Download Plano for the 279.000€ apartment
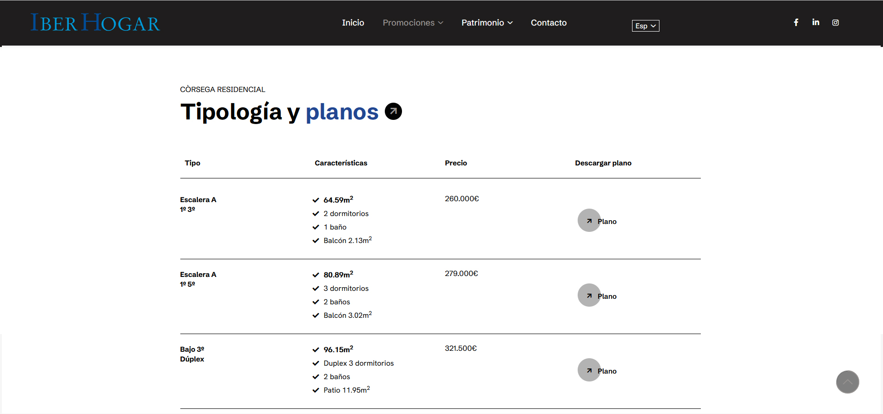Screen dimensions: 883x414 tap(607, 296)
